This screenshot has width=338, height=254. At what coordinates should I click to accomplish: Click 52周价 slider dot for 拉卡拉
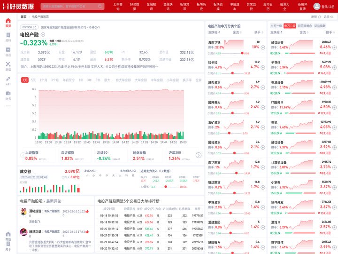click(x=232, y=73)
